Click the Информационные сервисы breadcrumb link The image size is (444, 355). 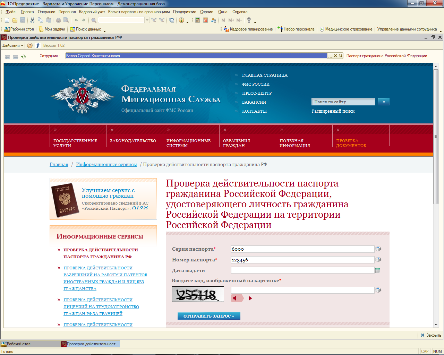[106, 164]
